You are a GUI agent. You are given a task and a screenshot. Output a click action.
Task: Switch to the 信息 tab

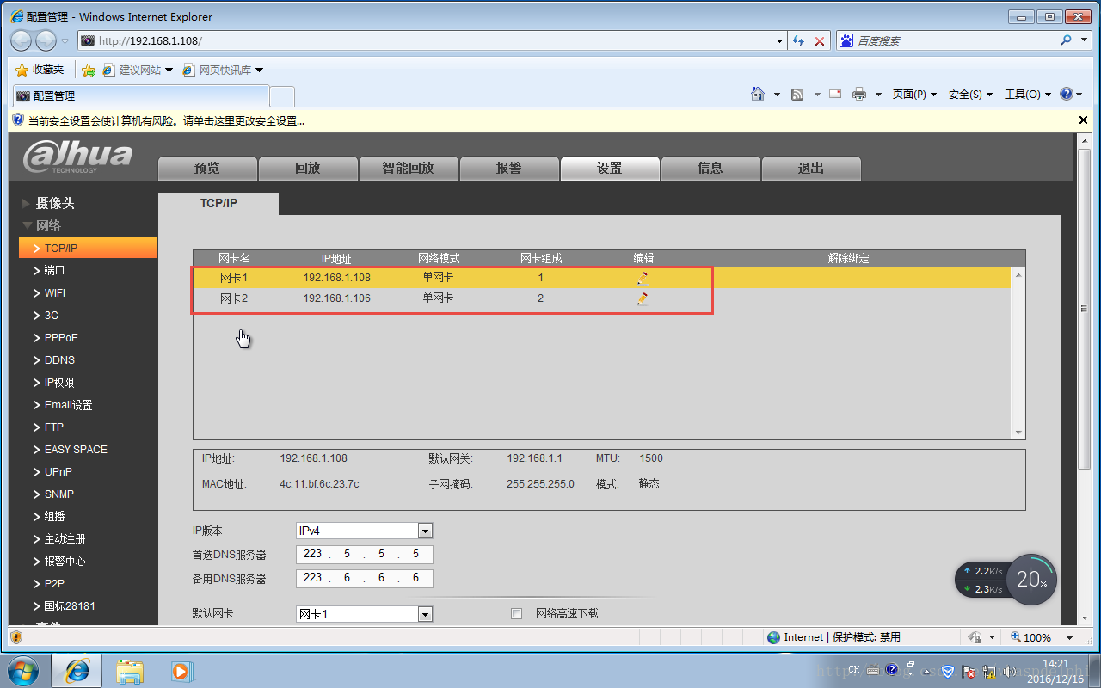click(710, 168)
